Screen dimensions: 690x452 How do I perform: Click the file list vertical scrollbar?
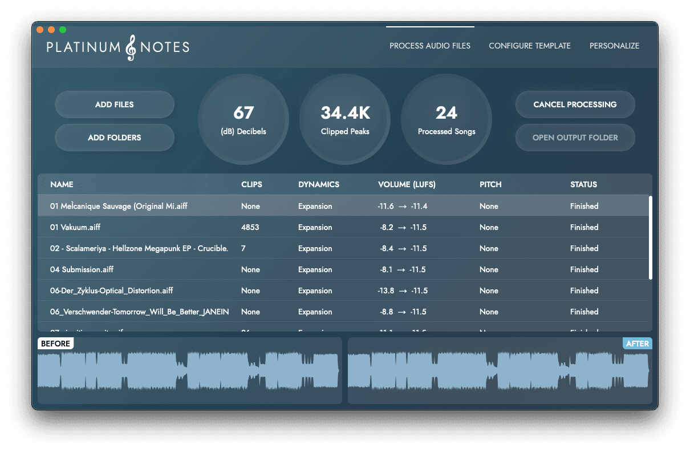651,237
